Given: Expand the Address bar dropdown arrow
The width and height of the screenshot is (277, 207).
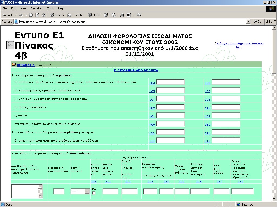Looking at the screenshot, I should pyautogui.click(x=248, y=22).
